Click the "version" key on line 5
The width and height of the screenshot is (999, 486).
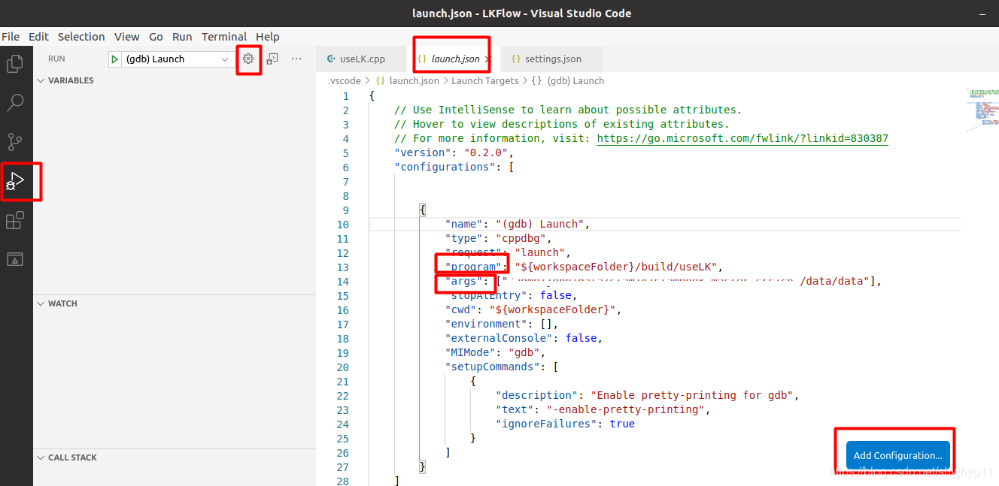click(421, 152)
